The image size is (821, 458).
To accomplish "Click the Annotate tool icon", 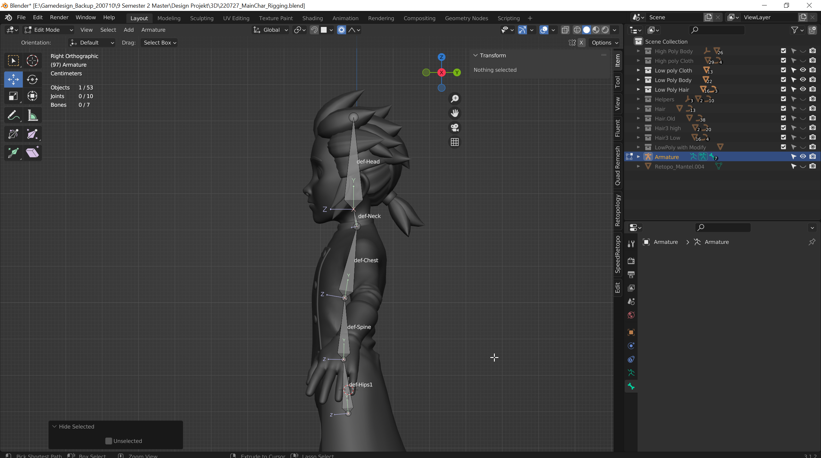I will [x=13, y=116].
